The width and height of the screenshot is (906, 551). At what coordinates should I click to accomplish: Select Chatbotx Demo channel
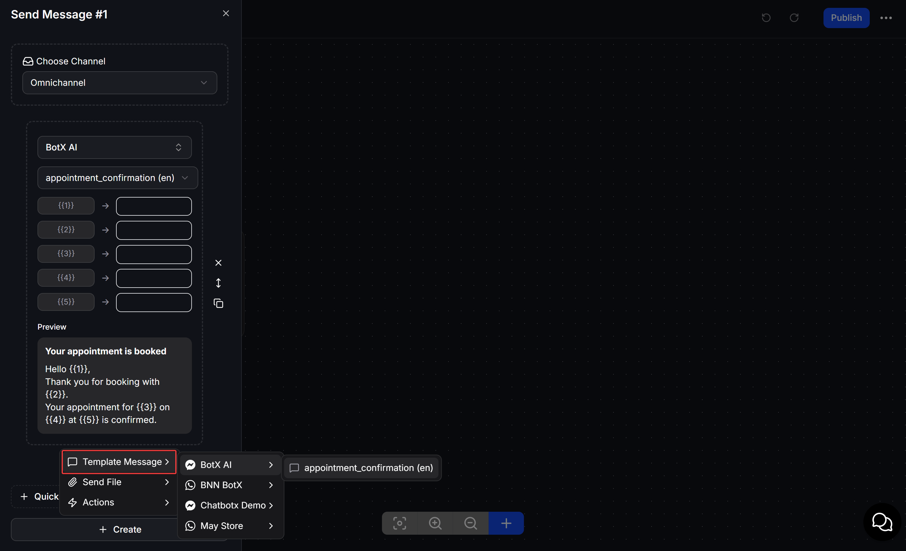point(230,505)
